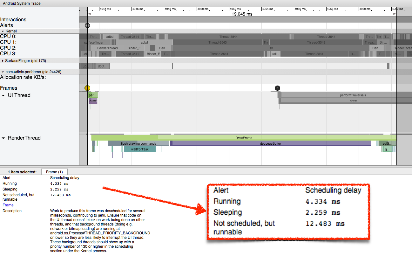The width and height of the screenshot is (412, 270).
Task: Click the 19.045 ms time range label
Action: tap(242, 14)
